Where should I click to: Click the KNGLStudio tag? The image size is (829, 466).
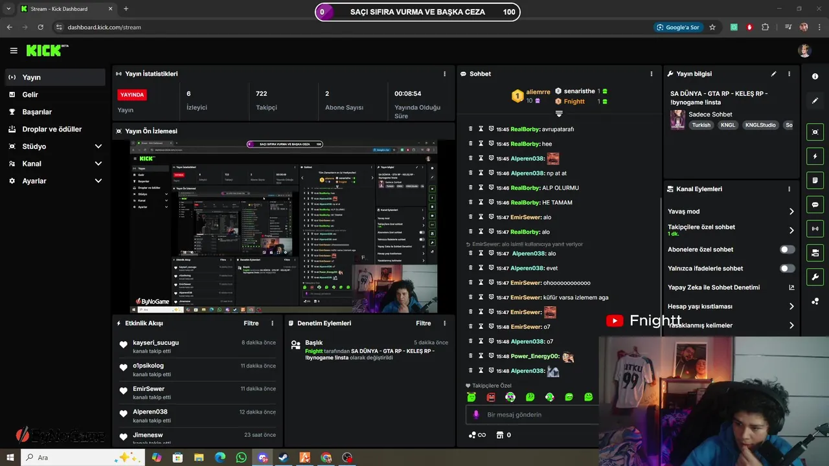click(x=760, y=125)
